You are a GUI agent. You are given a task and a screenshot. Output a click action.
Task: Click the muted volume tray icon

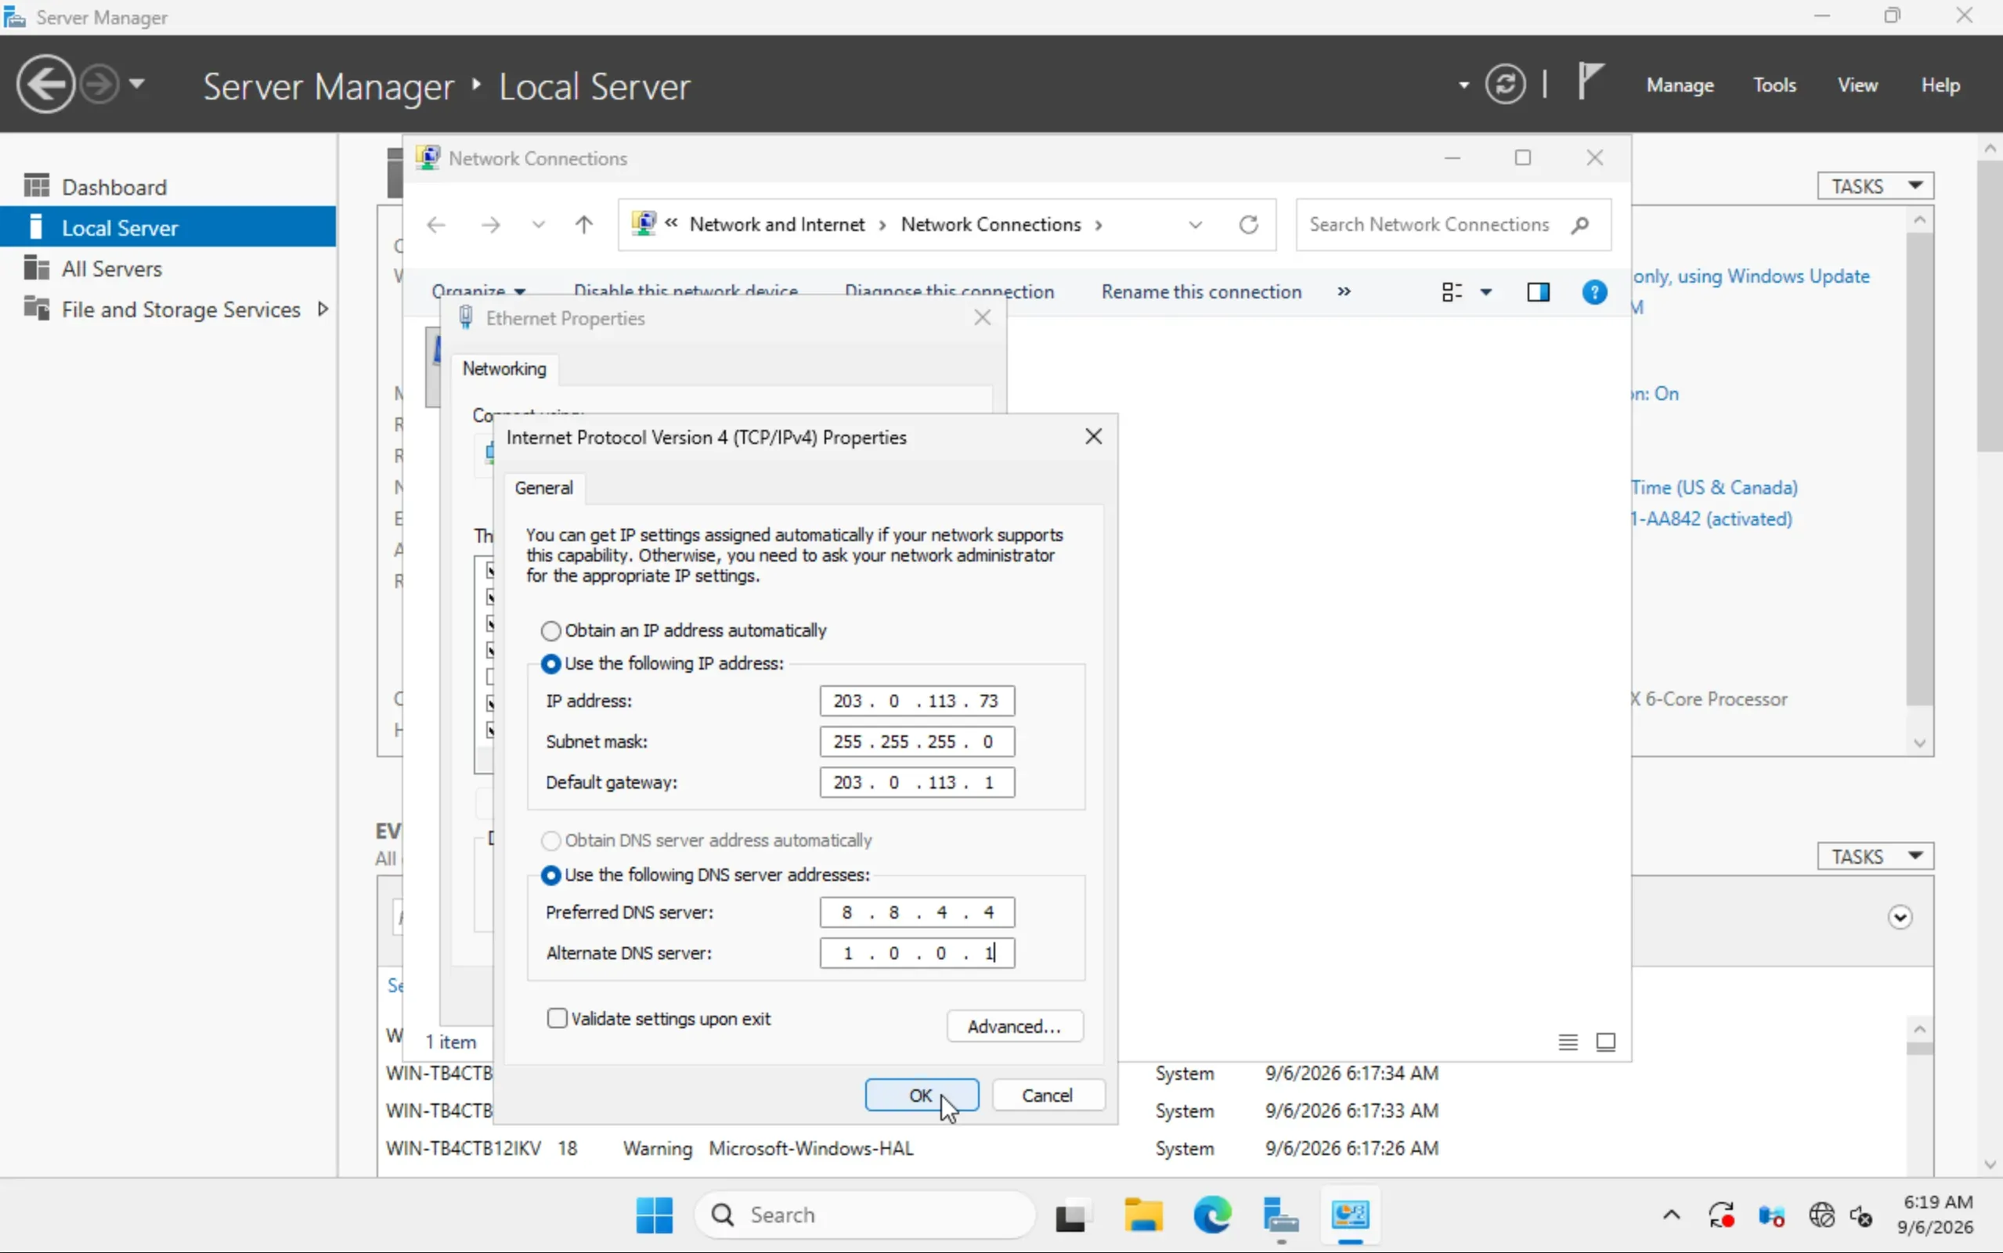(x=1860, y=1215)
